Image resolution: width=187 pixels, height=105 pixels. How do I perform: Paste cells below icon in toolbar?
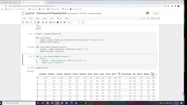tap(39, 22)
